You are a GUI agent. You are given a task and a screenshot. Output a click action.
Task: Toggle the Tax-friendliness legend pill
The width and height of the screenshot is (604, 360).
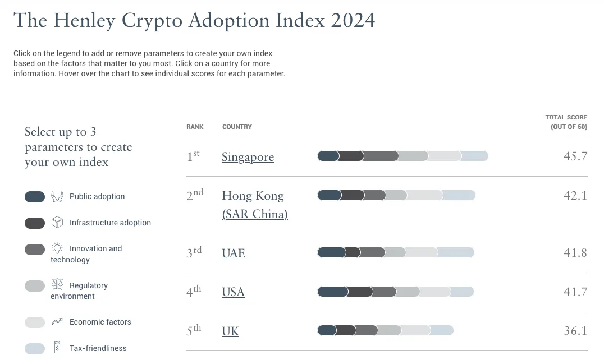point(35,348)
